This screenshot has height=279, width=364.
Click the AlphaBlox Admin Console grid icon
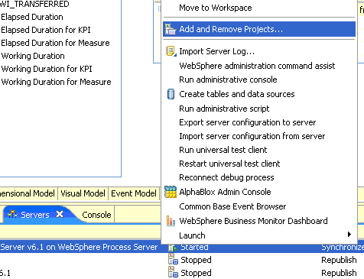pyautogui.click(x=171, y=192)
